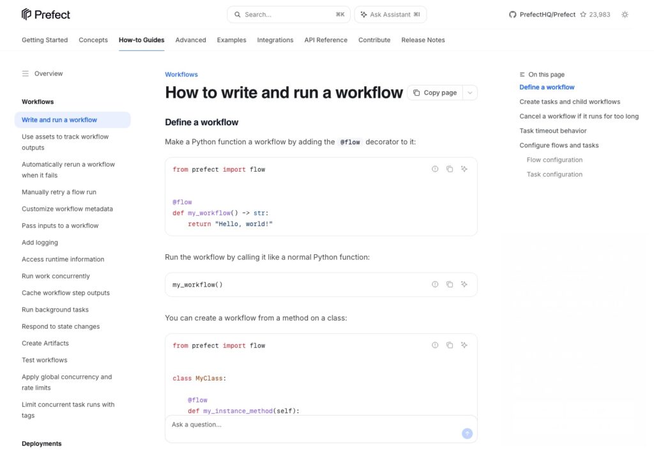Open 'Manually retry a flow run'
Viewport: 654px width, 454px height.
[x=59, y=192]
